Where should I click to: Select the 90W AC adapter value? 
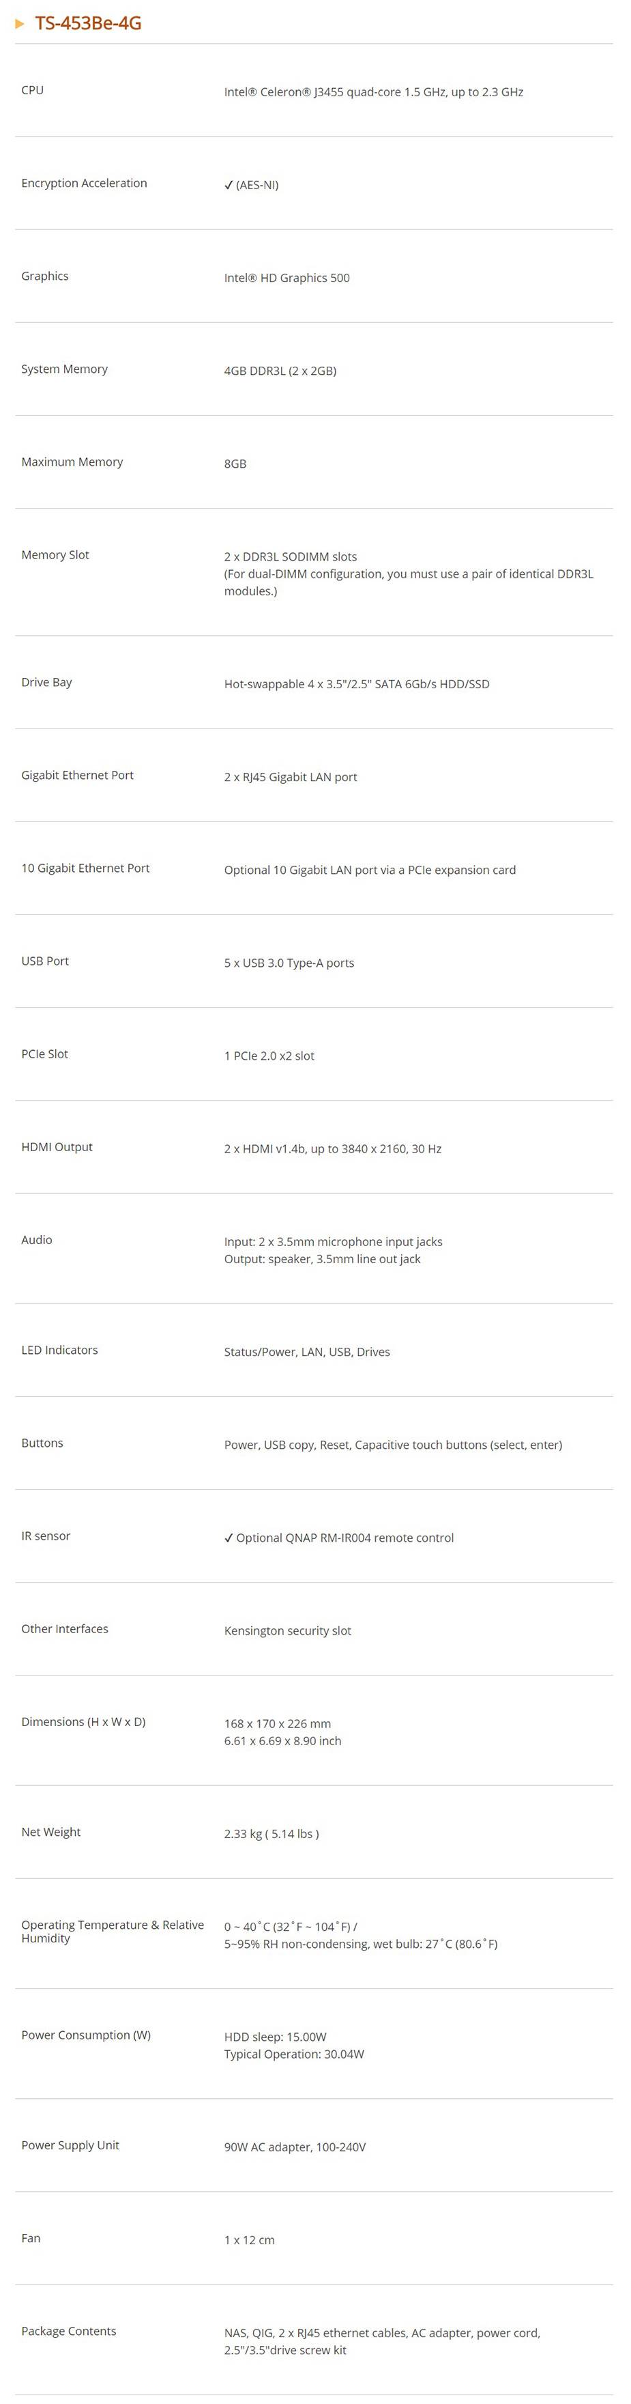coord(295,2147)
